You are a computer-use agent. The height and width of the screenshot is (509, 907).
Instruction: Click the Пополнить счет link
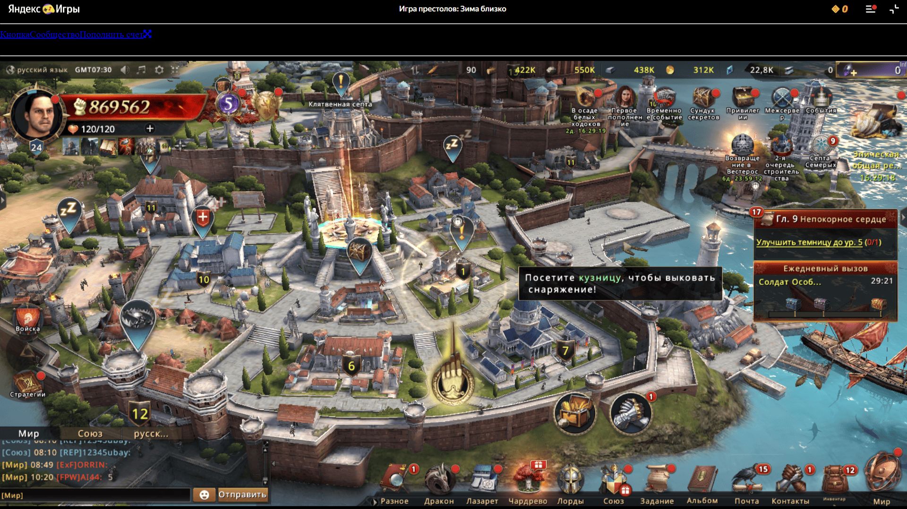[111, 34]
